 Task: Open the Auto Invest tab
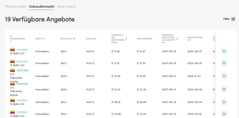click(x=66, y=7)
